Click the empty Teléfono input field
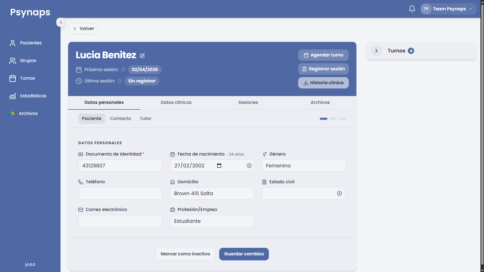The height and width of the screenshot is (272, 484). tap(120, 193)
